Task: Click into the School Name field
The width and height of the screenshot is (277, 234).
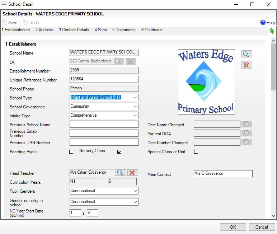Action: click(104, 52)
